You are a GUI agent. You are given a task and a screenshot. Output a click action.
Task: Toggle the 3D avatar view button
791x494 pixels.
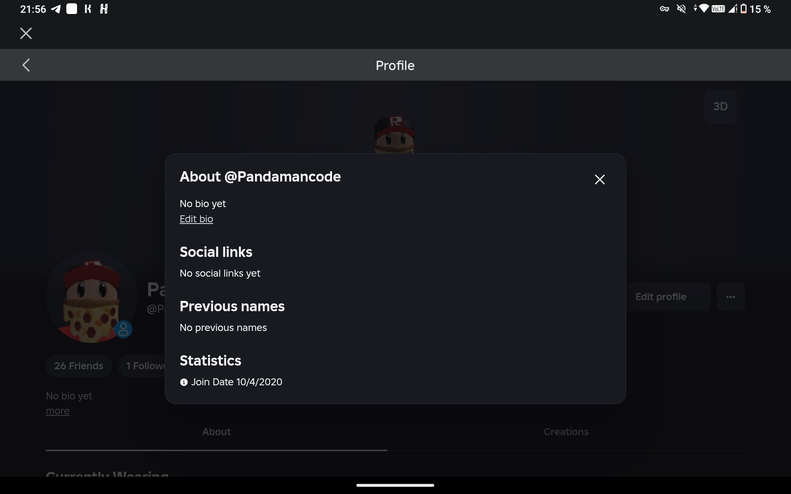[720, 107]
